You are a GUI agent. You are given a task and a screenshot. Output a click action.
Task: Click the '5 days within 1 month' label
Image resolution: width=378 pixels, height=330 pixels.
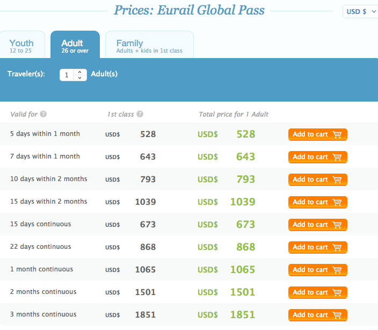45,134
